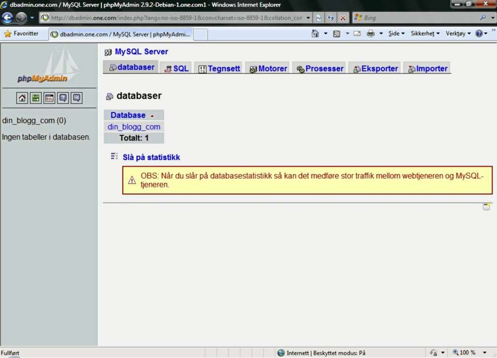Switch to the Prosesser tab
The height and width of the screenshot is (358, 497).
click(x=319, y=68)
